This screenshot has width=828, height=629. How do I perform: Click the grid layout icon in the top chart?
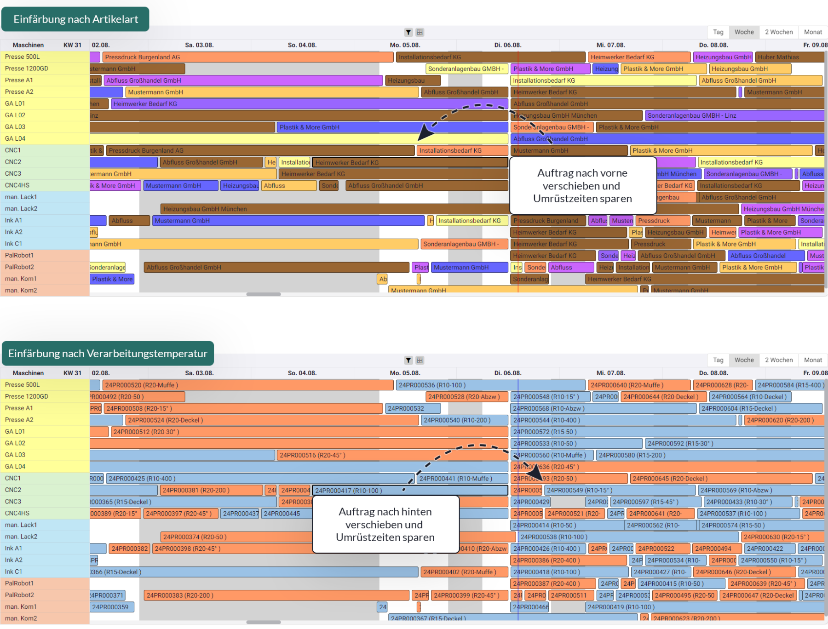tap(420, 32)
